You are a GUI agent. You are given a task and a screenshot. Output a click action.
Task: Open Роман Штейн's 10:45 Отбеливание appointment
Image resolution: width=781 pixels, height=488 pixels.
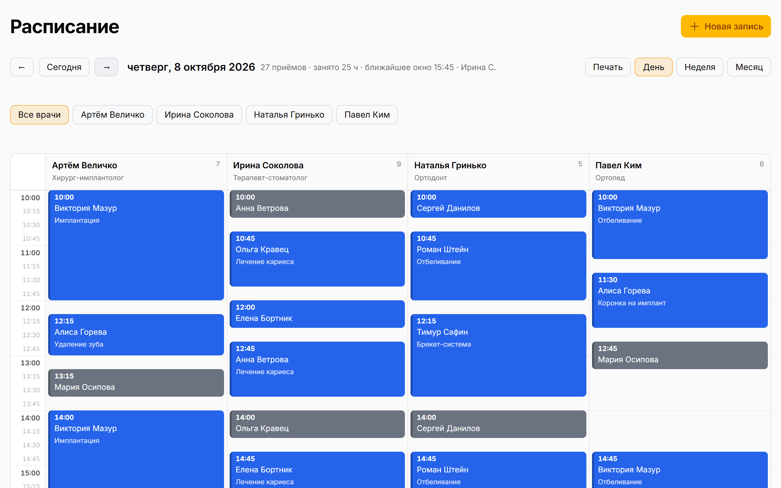[x=498, y=266]
